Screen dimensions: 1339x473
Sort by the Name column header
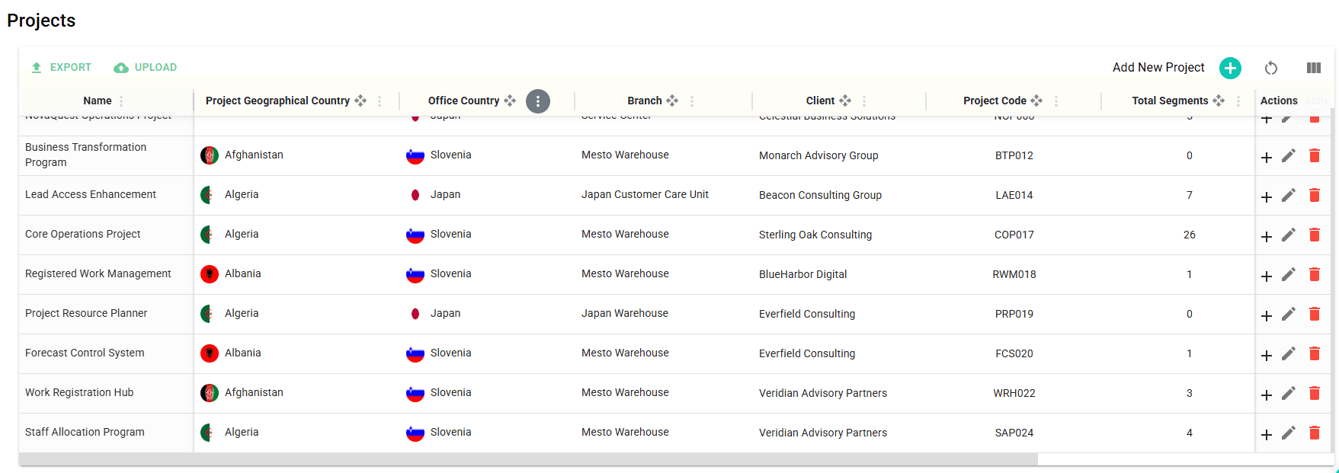98,101
